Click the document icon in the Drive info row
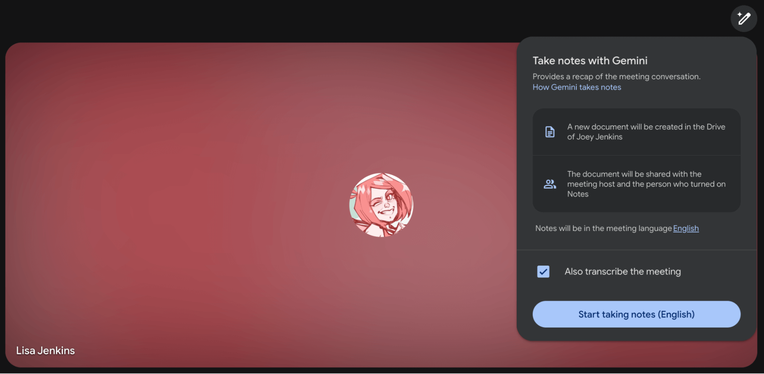Viewport: 764px width, 374px height. (x=550, y=132)
